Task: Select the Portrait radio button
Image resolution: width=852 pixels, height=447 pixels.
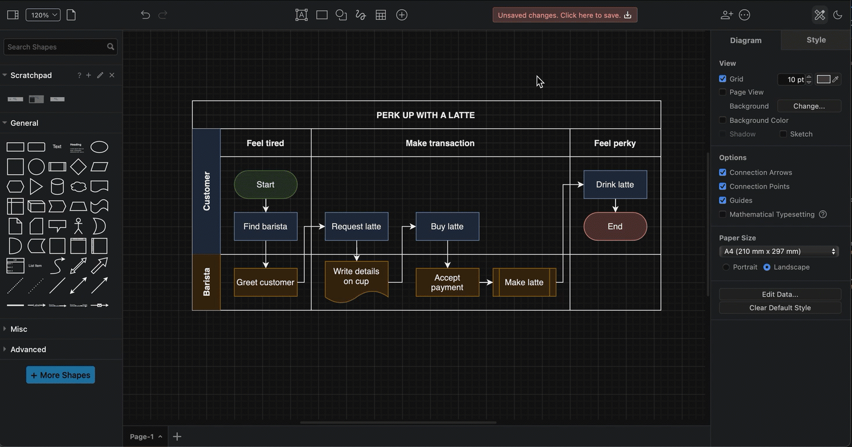Action: point(726,267)
